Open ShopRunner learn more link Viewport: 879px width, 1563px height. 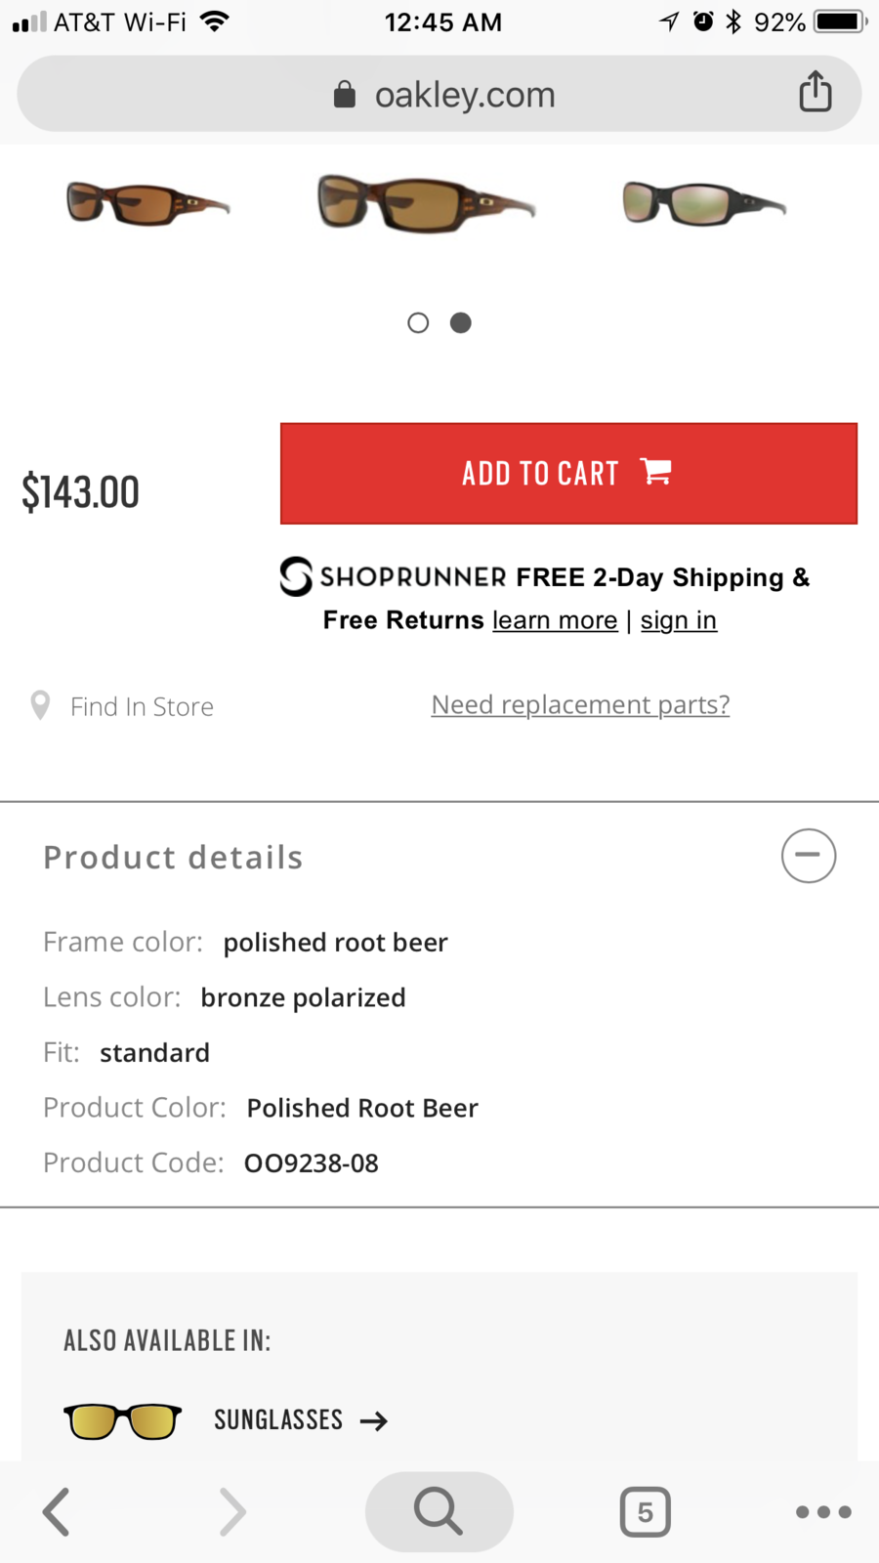point(555,620)
